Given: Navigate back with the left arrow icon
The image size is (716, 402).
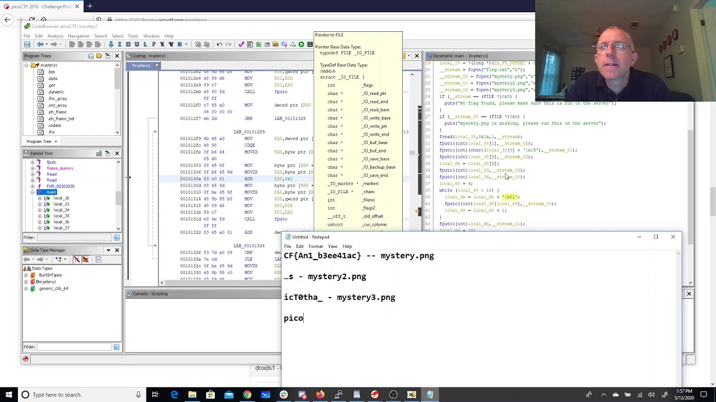Looking at the screenshot, I should [x=40, y=45].
